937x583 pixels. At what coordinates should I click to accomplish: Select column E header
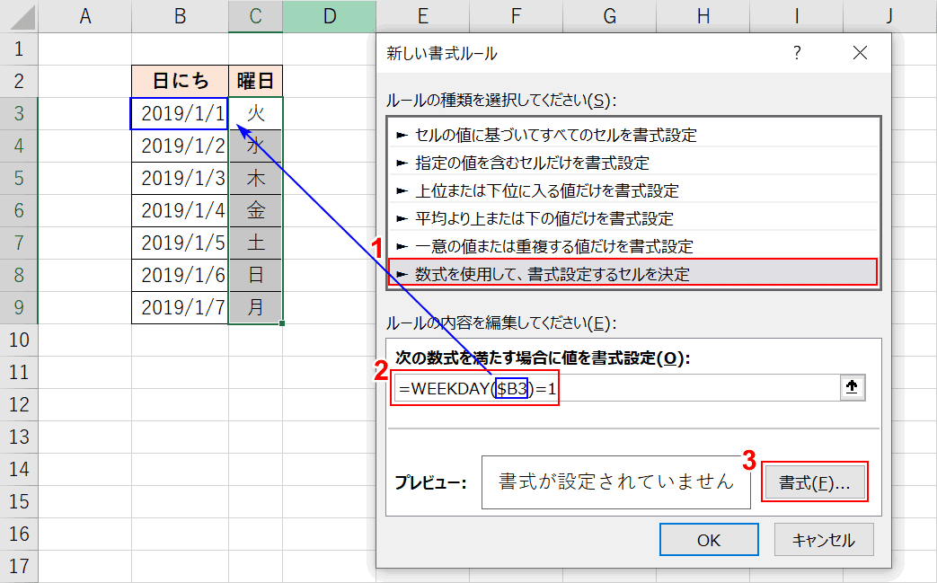pyautogui.click(x=422, y=16)
